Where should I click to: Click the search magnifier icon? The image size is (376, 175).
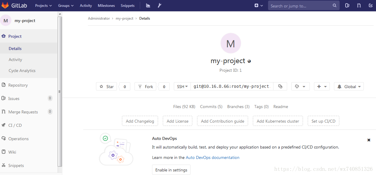coord(335,6)
